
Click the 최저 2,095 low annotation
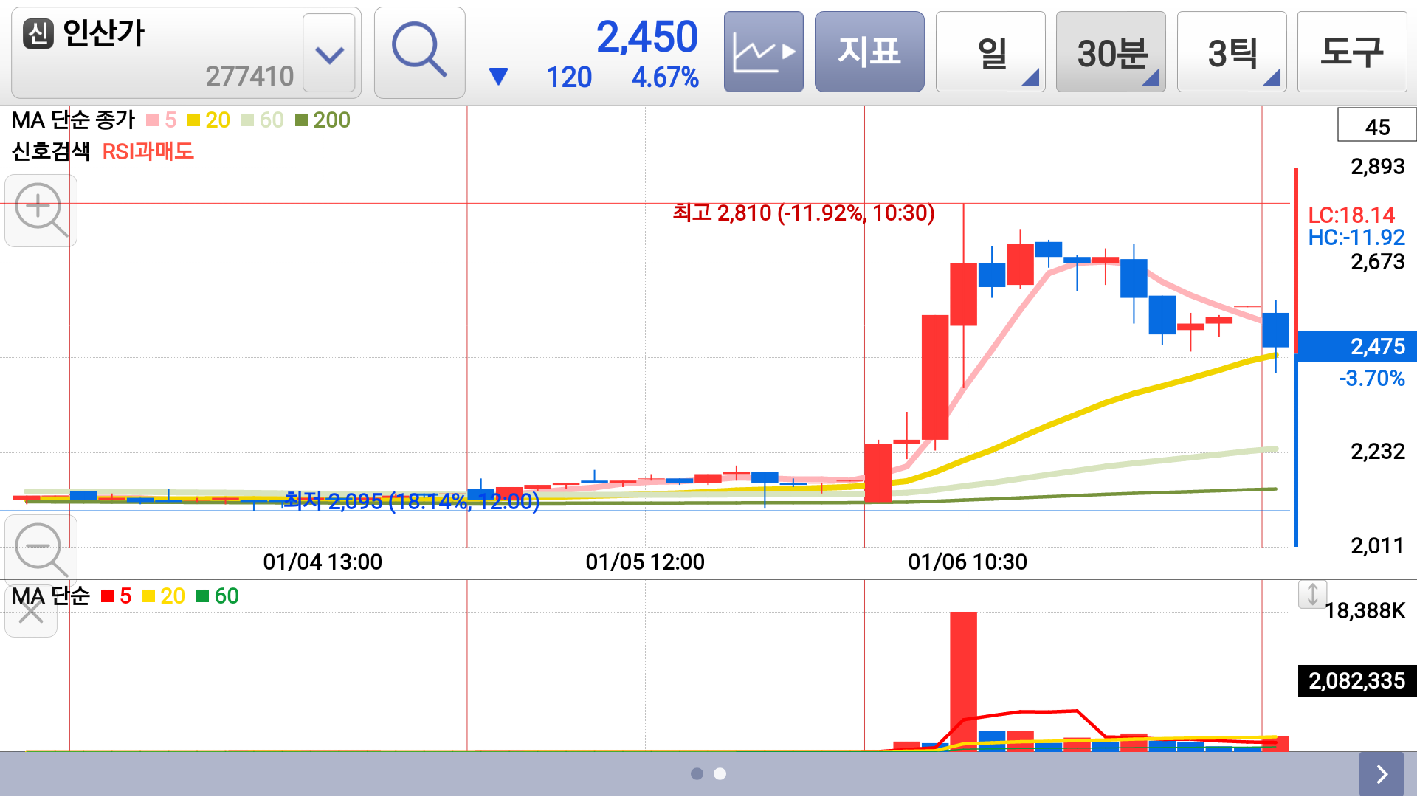413,502
